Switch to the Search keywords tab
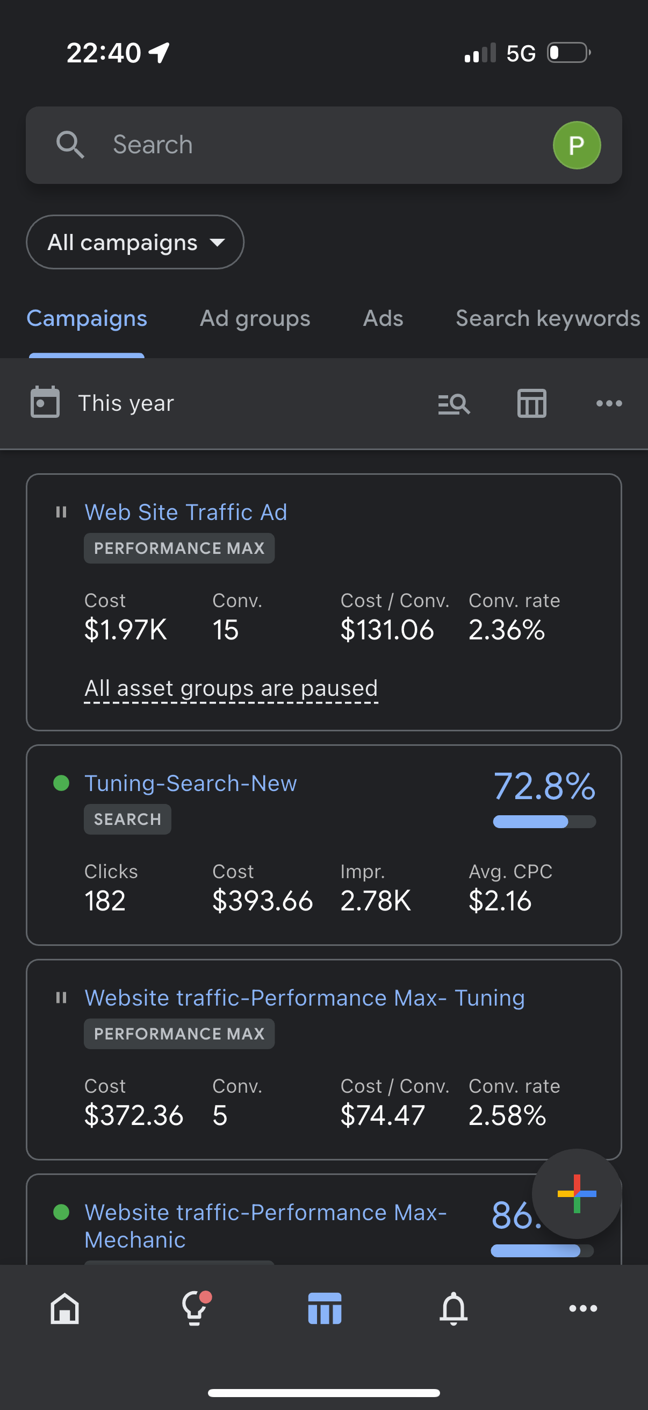The image size is (648, 1410). point(548,318)
